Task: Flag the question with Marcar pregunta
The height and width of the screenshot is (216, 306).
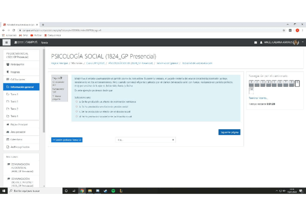Action: click(57, 98)
